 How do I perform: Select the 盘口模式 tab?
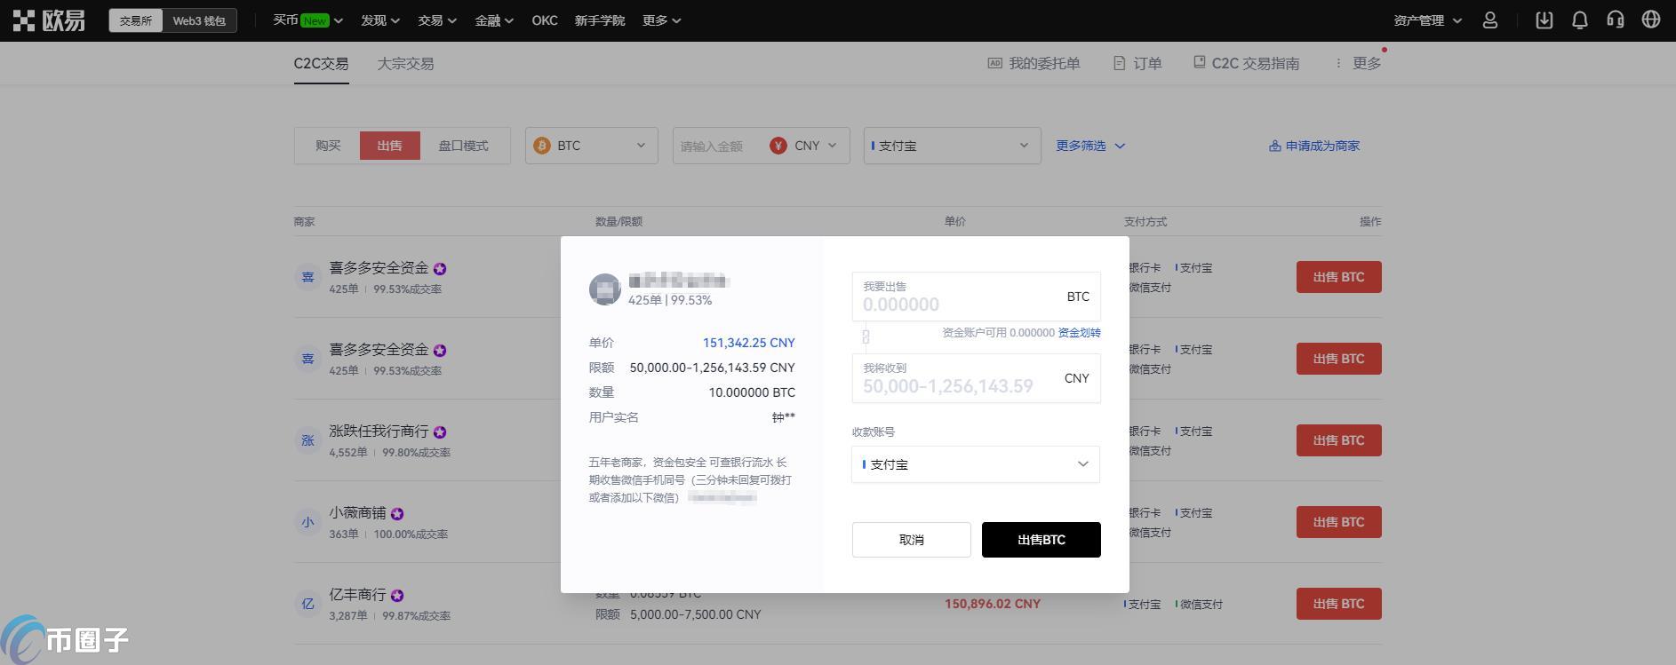[463, 146]
